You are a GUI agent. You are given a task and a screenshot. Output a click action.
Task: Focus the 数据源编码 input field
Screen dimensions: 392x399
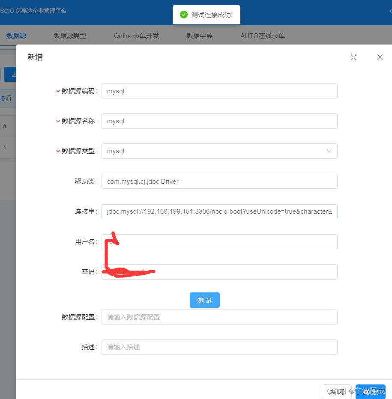point(219,91)
